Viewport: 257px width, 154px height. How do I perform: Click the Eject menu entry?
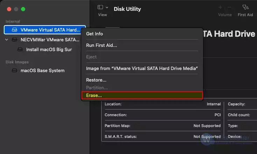[x=142, y=57]
